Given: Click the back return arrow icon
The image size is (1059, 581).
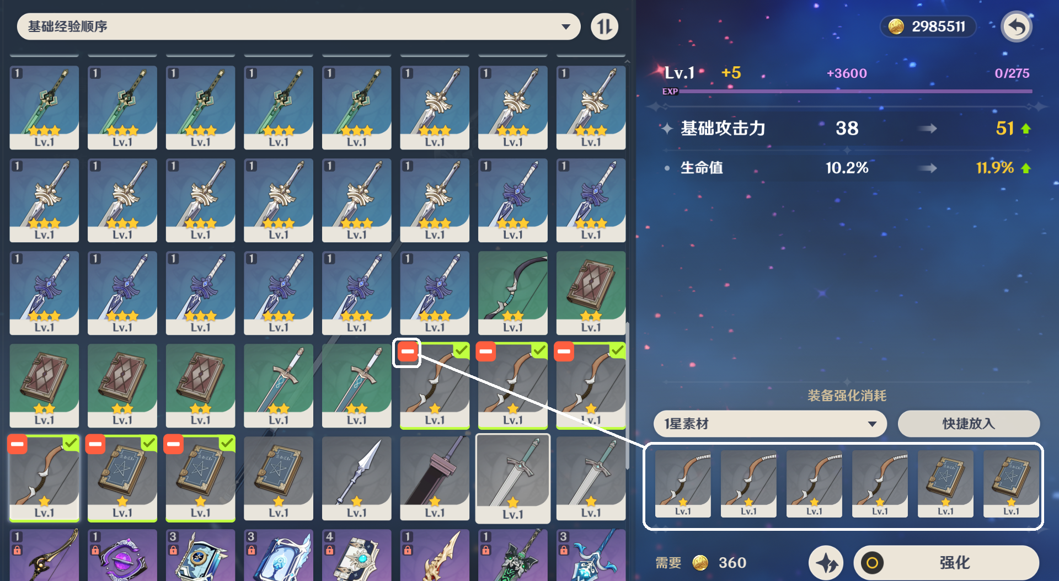Looking at the screenshot, I should [x=1017, y=26].
